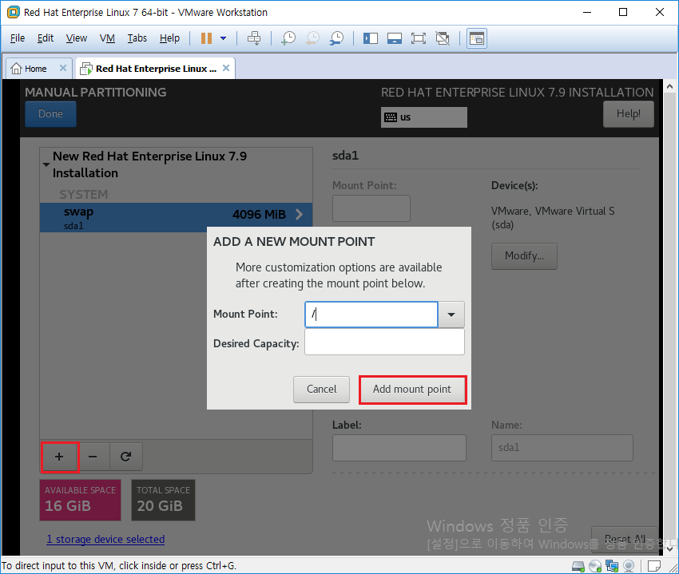Viewport: 679px width, 574px height.
Task: Select the swap sda1 partition row
Action: pyautogui.click(x=176, y=217)
